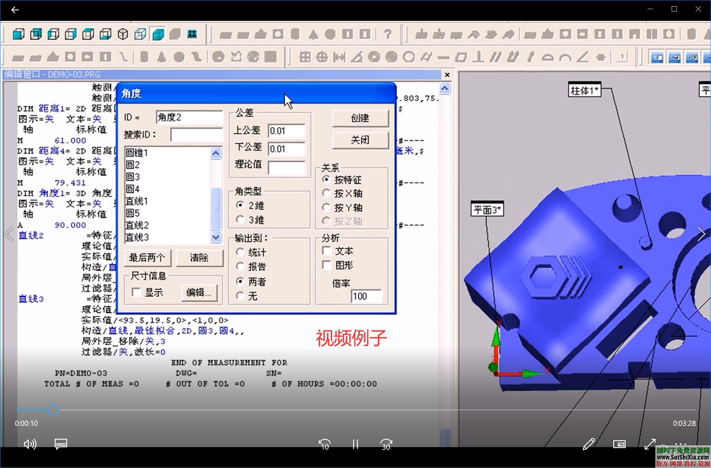Image resolution: width=711 pixels, height=468 pixels.
Task: Collapse the editor window scrollbar up arrow
Action: point(445,88)
